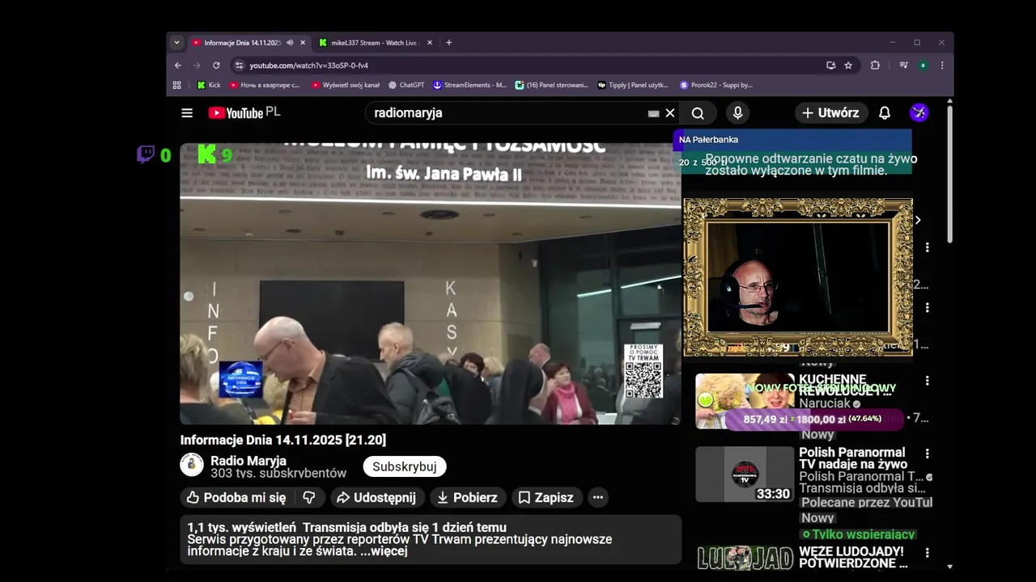The height and width of the screenshot is (582, 1036).
Task: Dislike the video with thumbs down
Action: (309, 498)
